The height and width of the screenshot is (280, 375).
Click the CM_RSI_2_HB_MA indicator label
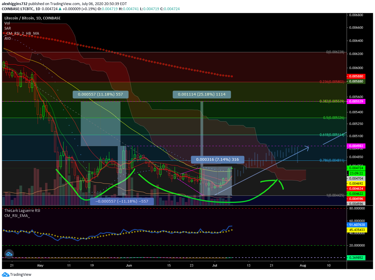click(x=21, y=33)
